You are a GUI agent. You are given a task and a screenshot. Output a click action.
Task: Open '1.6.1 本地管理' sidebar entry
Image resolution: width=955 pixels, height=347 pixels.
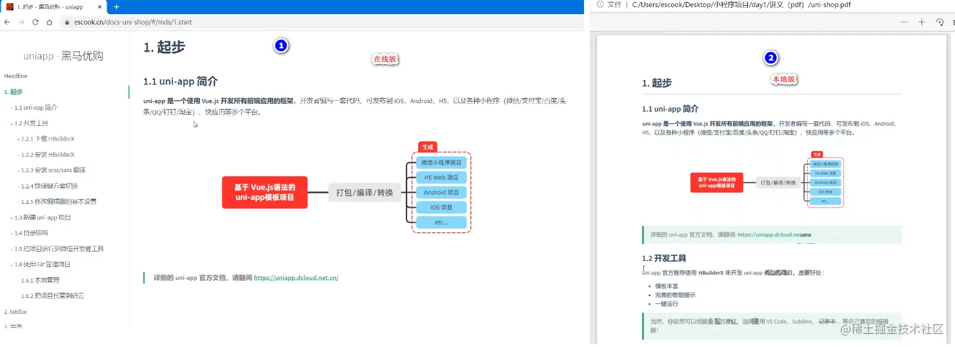point(40,280)
